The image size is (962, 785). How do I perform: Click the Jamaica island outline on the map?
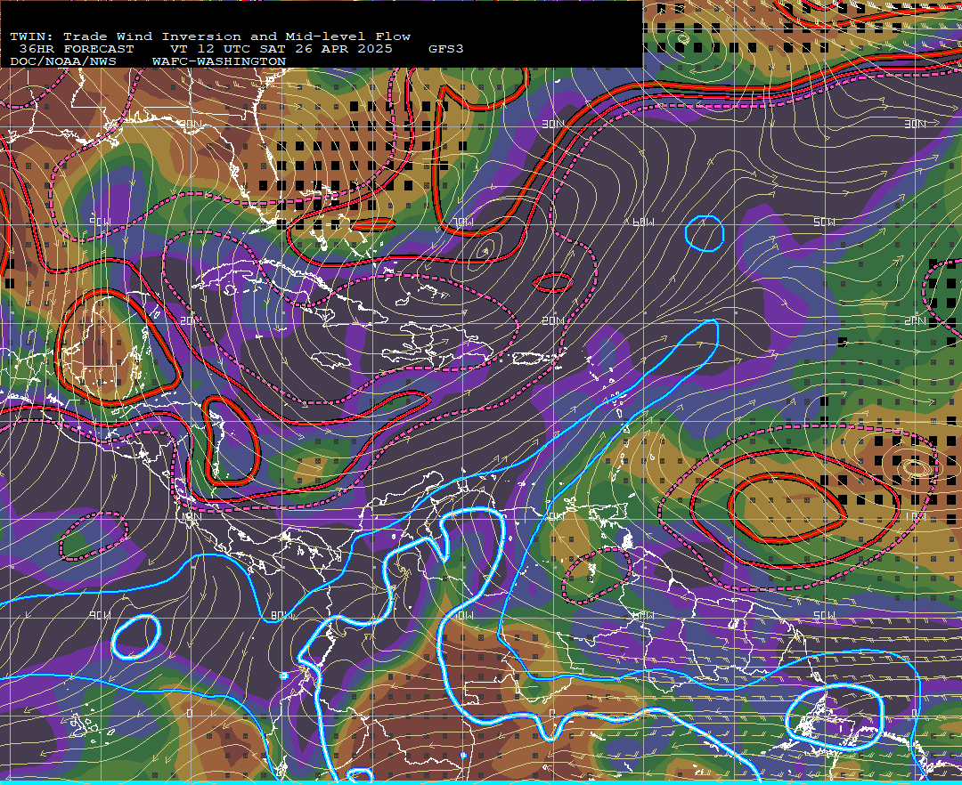click(x=331, y=359)
